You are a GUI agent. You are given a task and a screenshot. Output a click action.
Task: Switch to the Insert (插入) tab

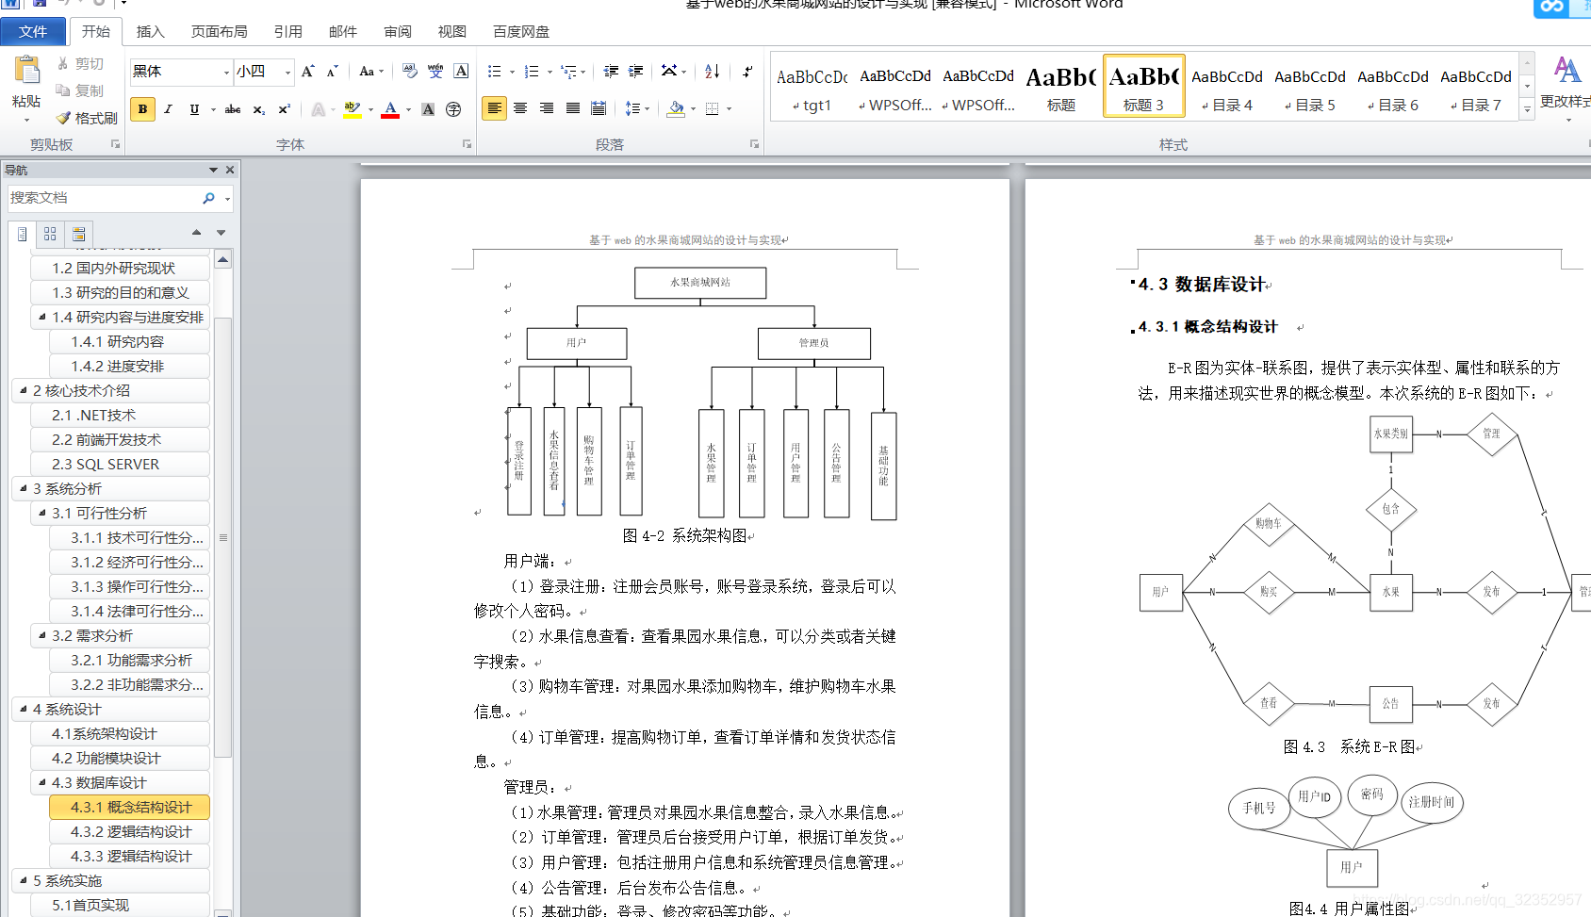tap(150, 31)
